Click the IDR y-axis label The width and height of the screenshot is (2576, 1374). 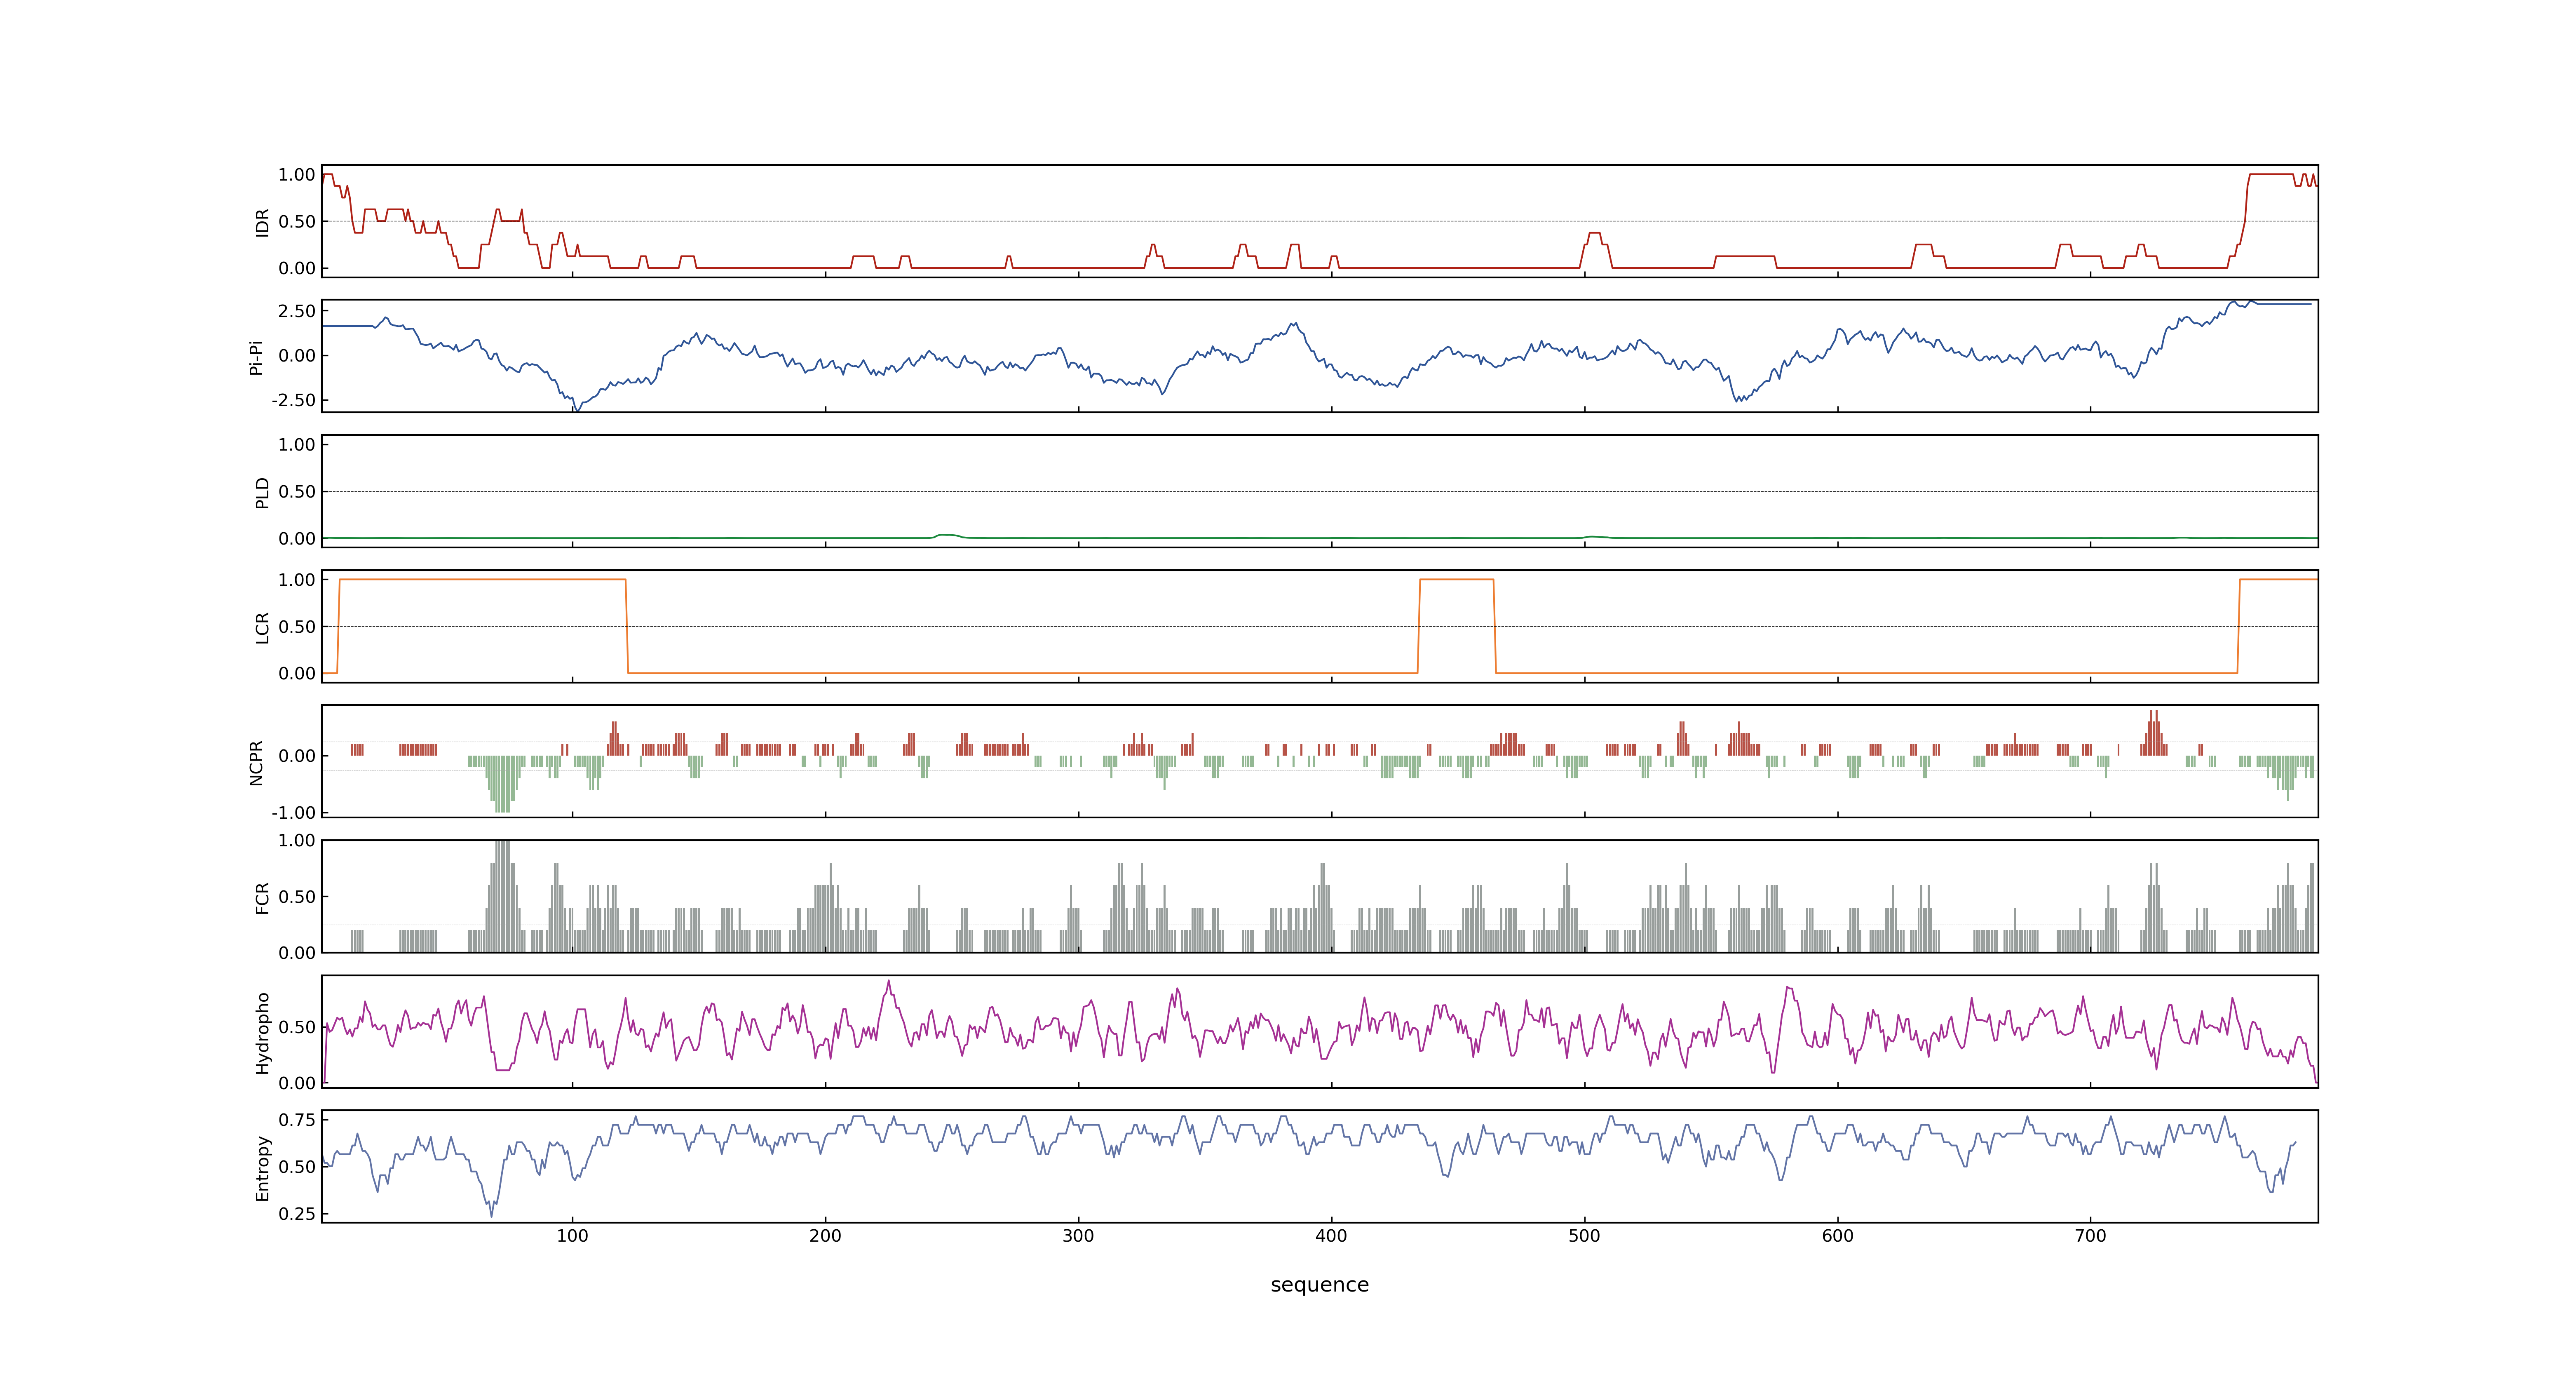(262, 222)
